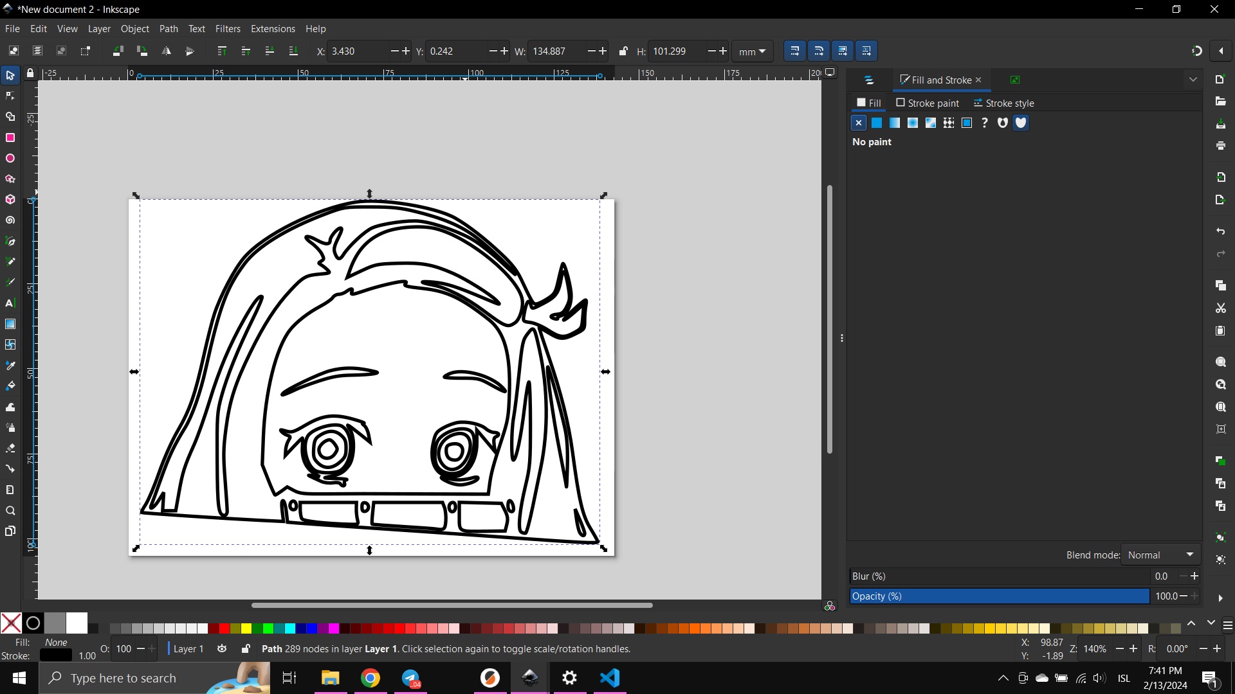Set fill to linear gradient
1235x694 pixels.
pos(895,123)
